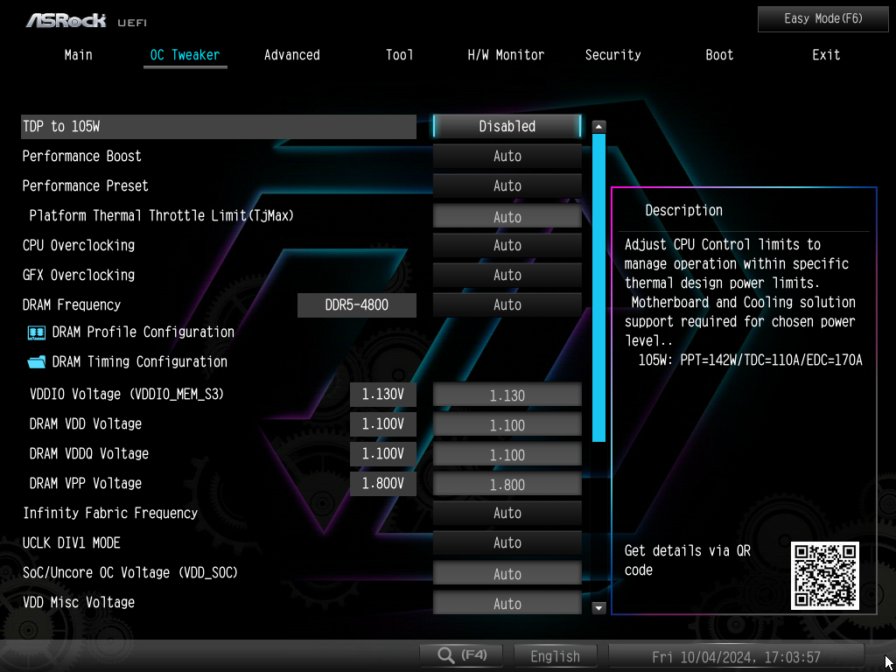Open the H/W Monitor tab

[506, 55]
